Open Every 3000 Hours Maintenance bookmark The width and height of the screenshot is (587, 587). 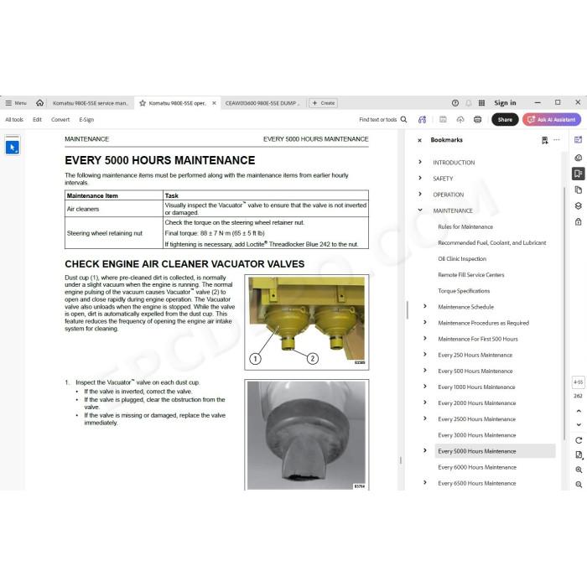point(477,435)
